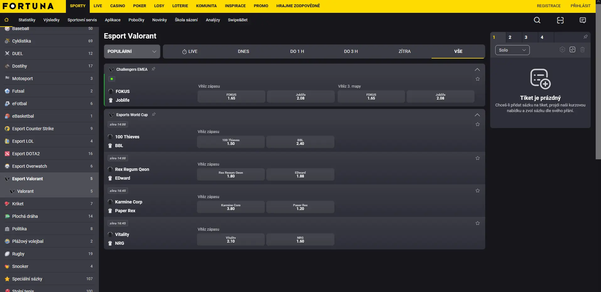Favorite the Vitality vs NRG match
This screenshot has height=292, width=601.
(478, 223)
